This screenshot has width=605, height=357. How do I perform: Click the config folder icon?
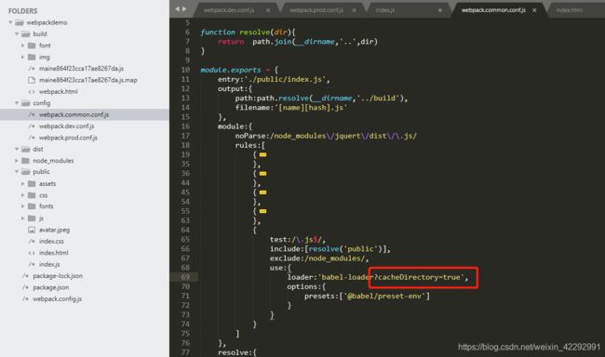pyautogui.click(x=25, y=103)
